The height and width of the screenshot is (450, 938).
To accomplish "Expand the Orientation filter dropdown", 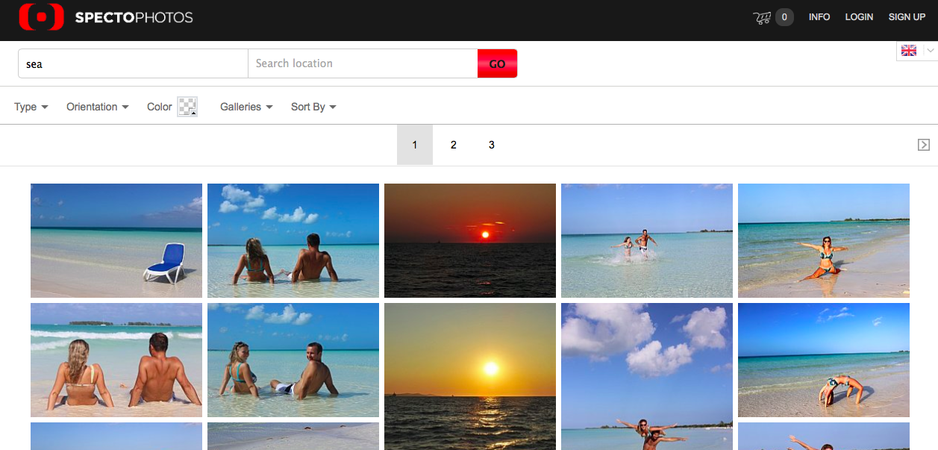I will coord(97,107).
